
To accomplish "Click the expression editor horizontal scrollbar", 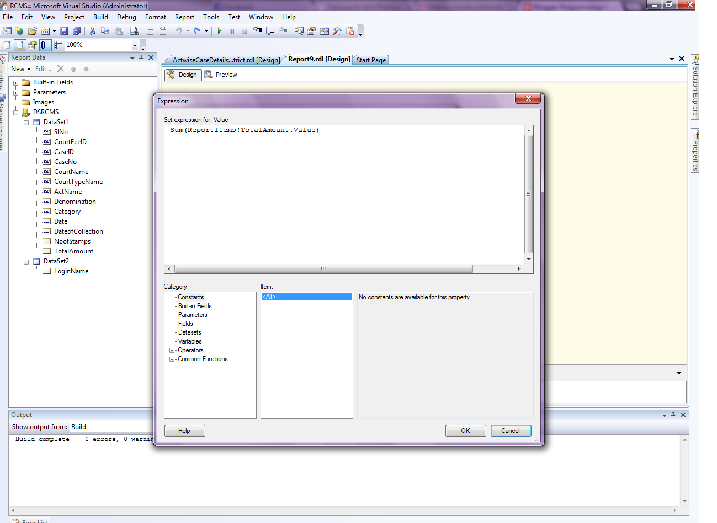I will (323, 269).
